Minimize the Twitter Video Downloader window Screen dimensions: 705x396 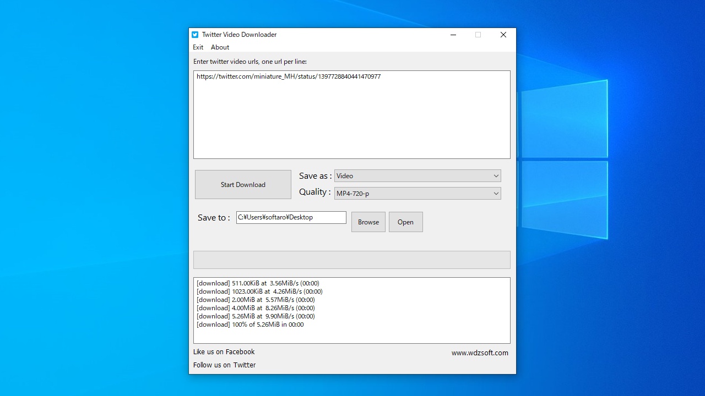pos(453,35)
